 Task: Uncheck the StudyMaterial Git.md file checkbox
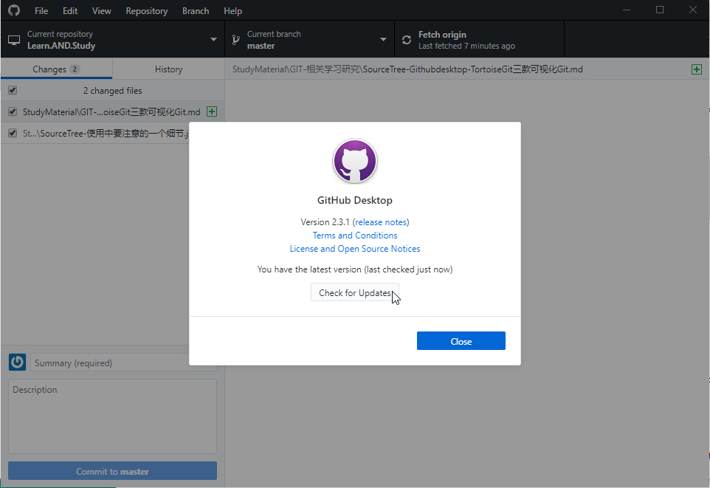coord(13,111)
